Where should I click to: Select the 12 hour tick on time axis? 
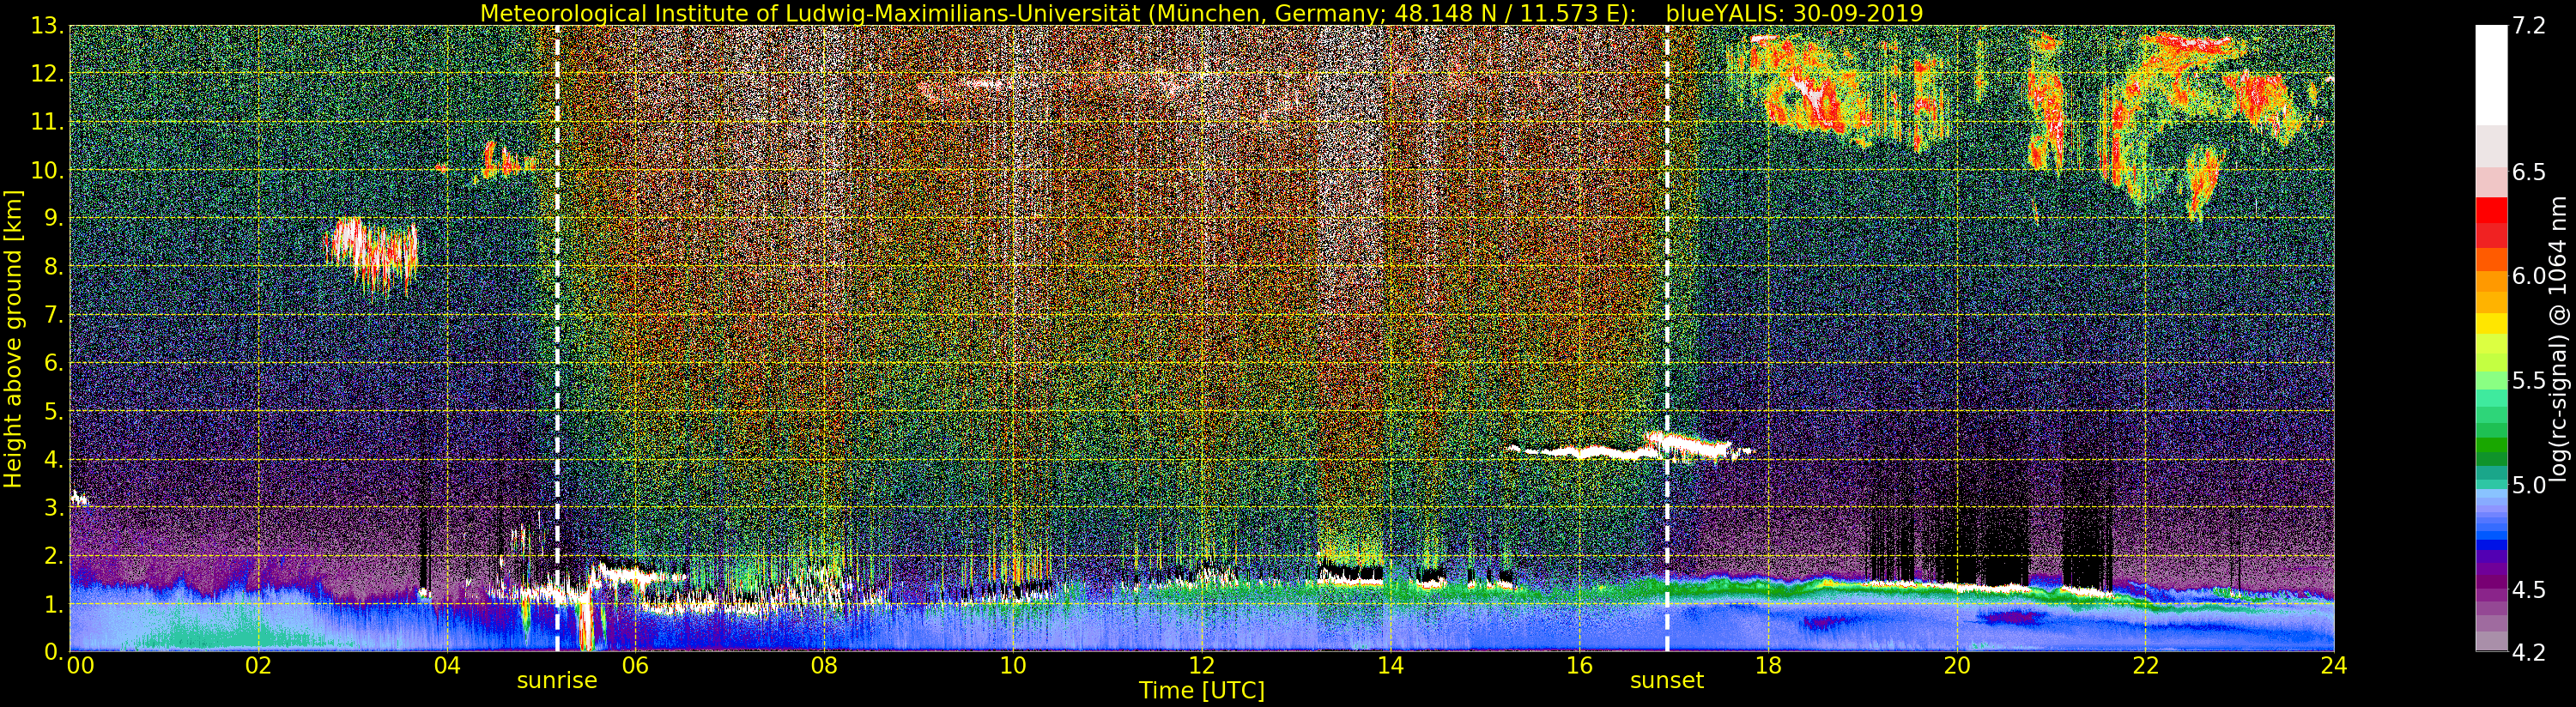click(1201, 665)
